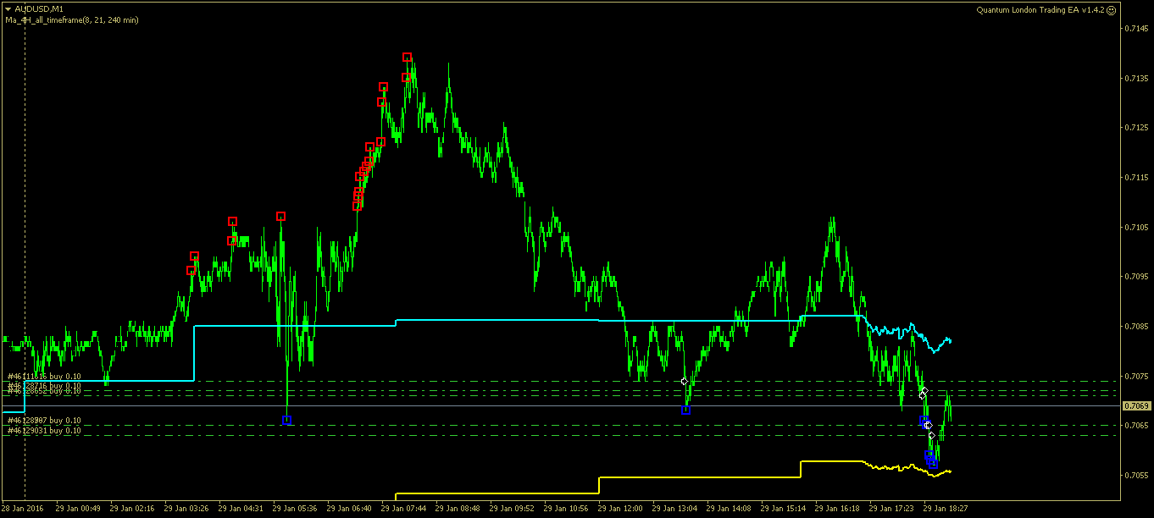The width and height of the screenshot is (1154, 518).
Task: Click the 28 Jan 2016 time axis label
Action: tap(22, 509)
